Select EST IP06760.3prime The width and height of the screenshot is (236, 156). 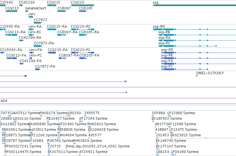pos(48,144)
